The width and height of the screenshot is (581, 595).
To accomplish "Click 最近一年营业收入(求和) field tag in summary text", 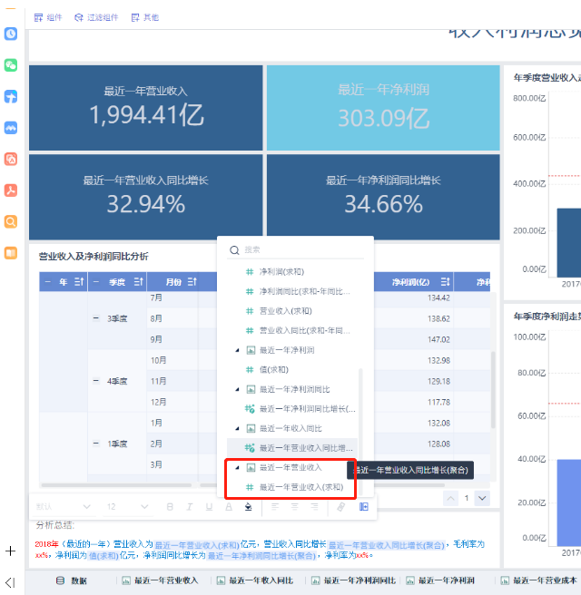I will click(x=197, y=545).
